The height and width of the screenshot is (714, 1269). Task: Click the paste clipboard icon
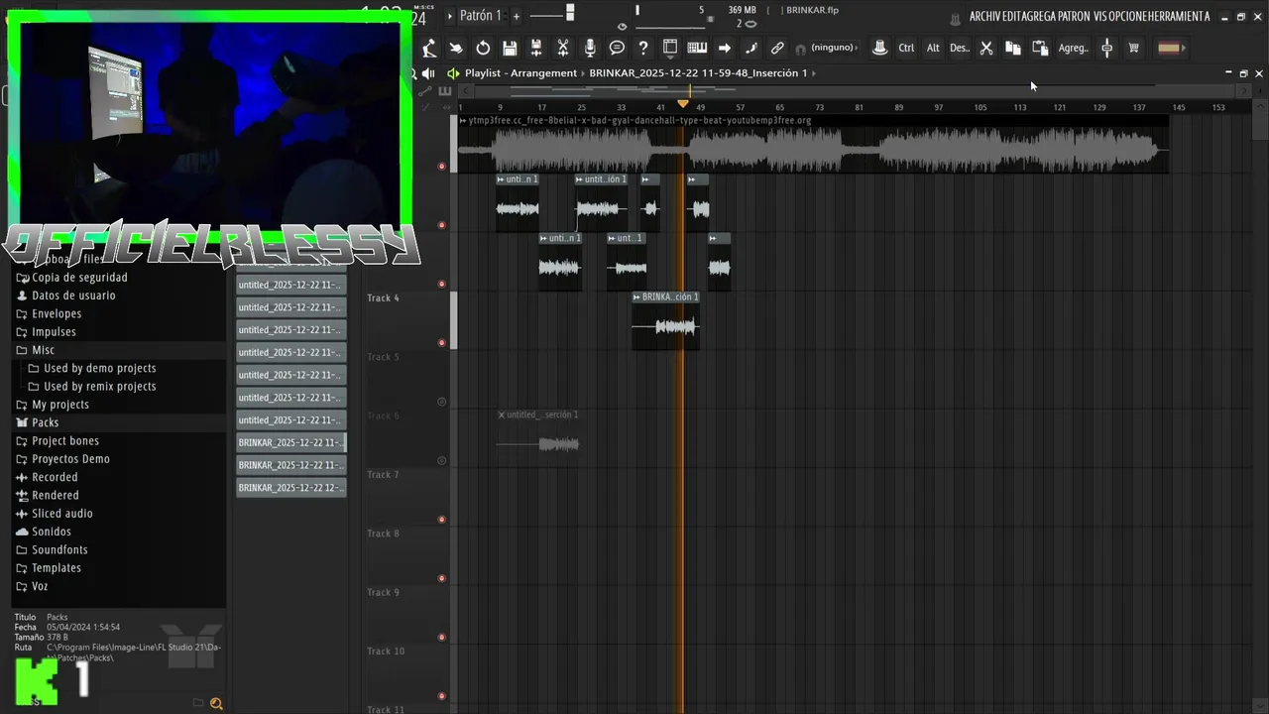click(x=1040, y=48)
